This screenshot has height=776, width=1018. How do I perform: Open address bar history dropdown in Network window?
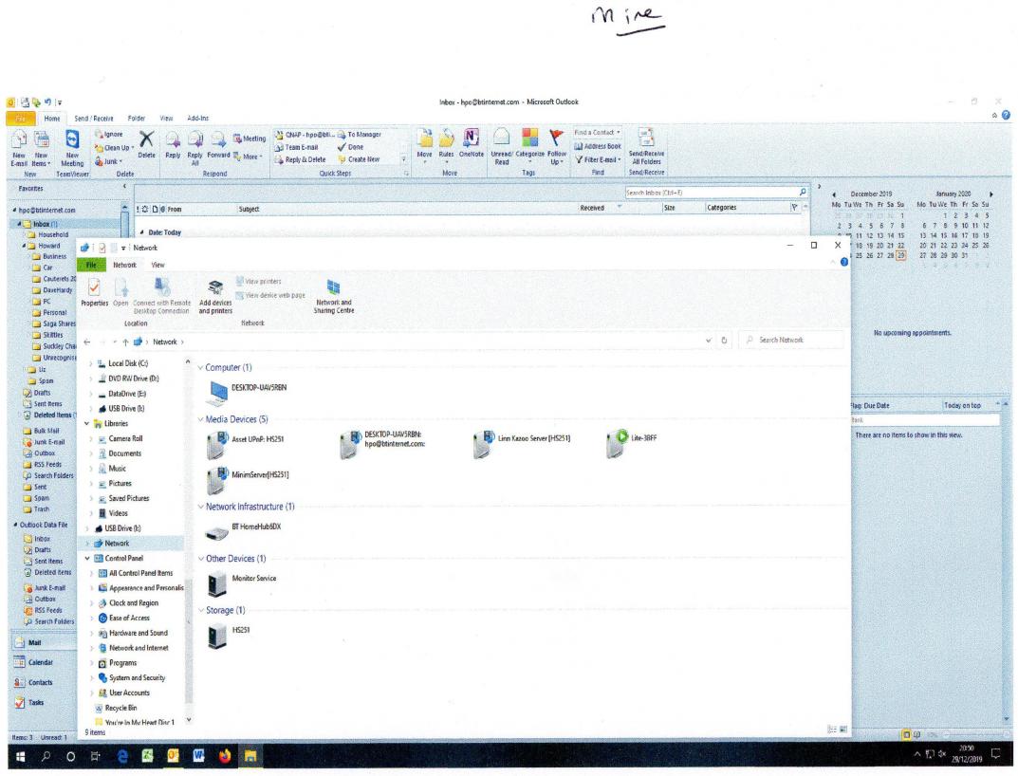[708, 341]
